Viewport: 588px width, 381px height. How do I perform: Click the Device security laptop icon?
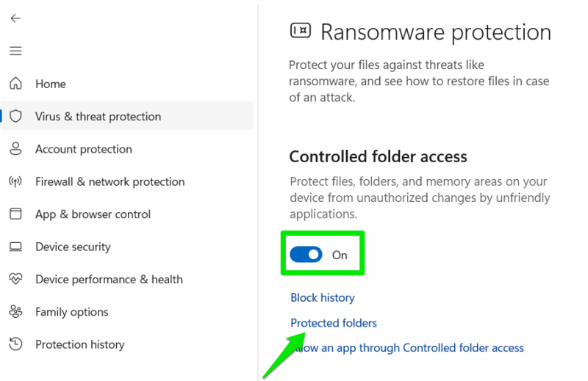(15, 247)
